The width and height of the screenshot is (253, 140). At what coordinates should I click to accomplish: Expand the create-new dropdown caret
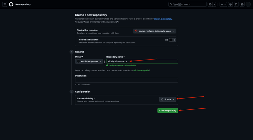point(225,4)
